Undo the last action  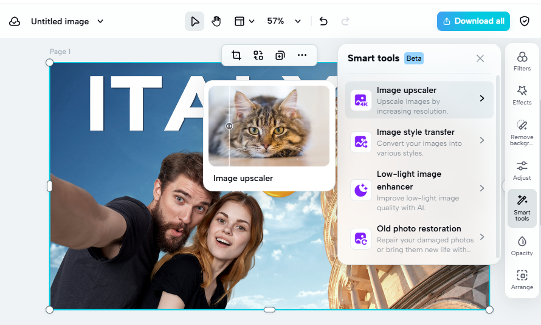pos(323,21)
